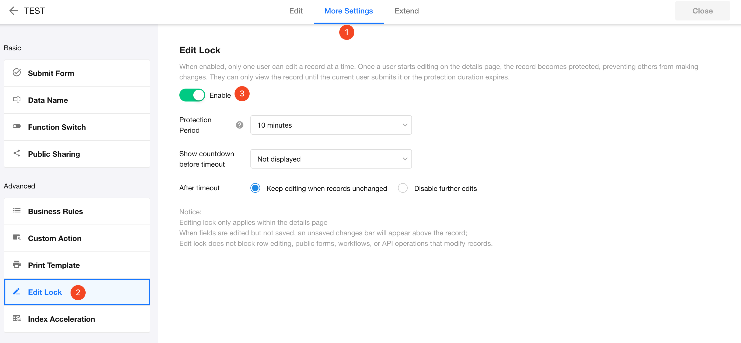Switch to the Extend tab
The height and width of the screenshot is (343, 741).
point(407,11)
